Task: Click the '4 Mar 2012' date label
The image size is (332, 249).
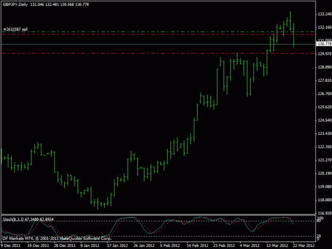Action: (250, 245)
